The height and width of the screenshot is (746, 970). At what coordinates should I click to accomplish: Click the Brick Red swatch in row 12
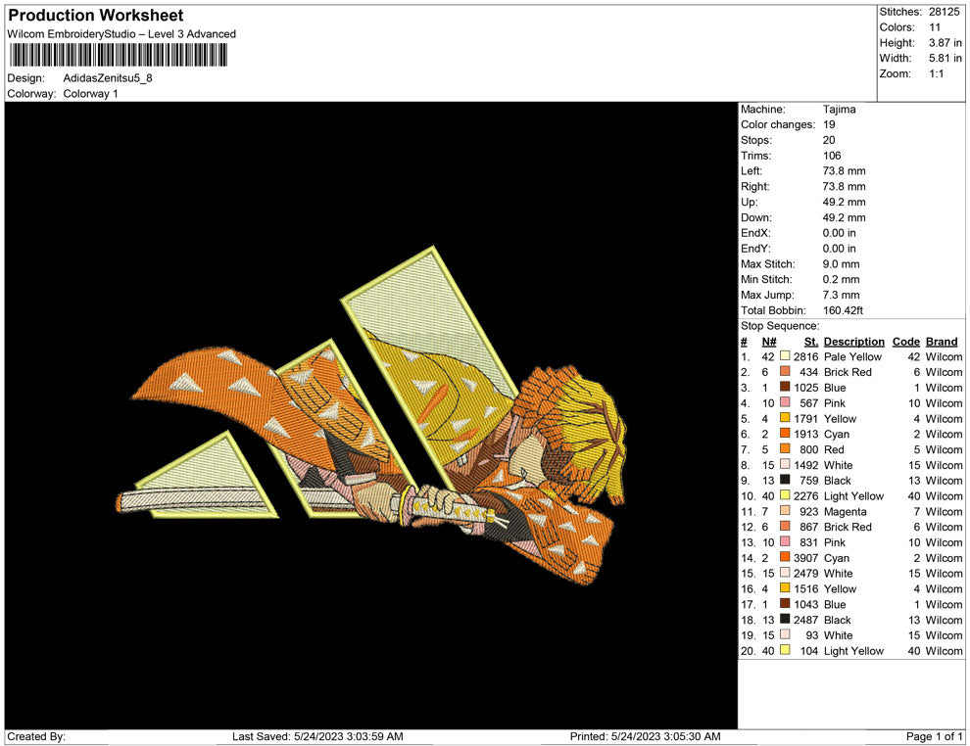(785, 527)
